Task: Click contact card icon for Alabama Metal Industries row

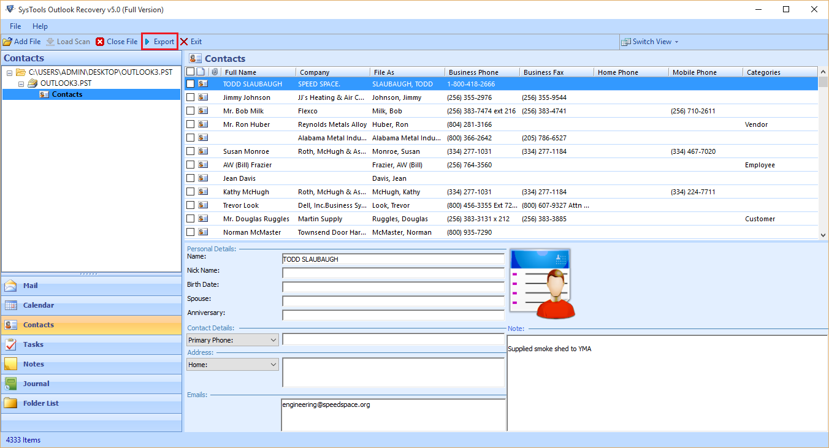Action: pos(203,138)
